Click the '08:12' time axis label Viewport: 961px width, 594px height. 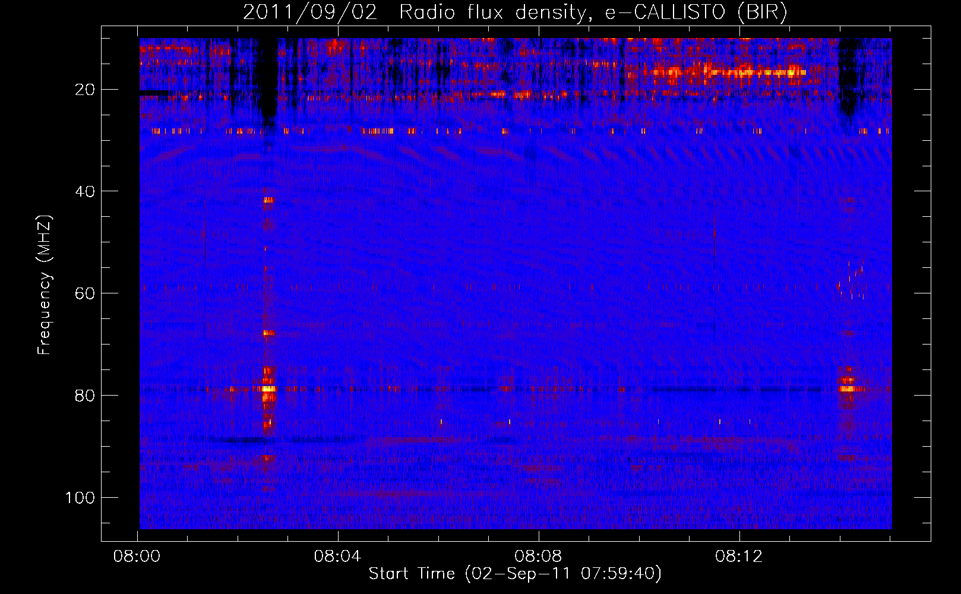(x=739, y=557)
